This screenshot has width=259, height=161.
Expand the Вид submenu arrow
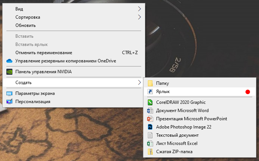[x=139, y=9]
